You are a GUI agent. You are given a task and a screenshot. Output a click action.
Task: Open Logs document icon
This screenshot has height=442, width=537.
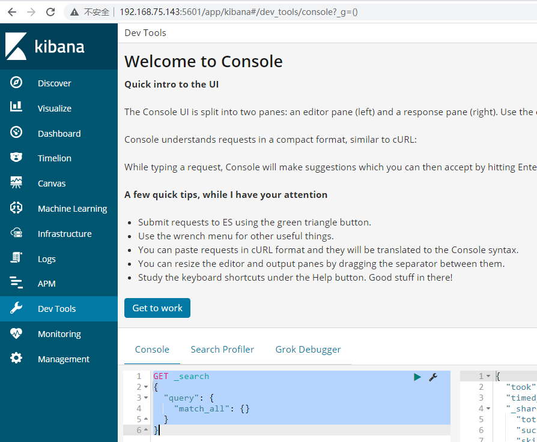(16, 257)
